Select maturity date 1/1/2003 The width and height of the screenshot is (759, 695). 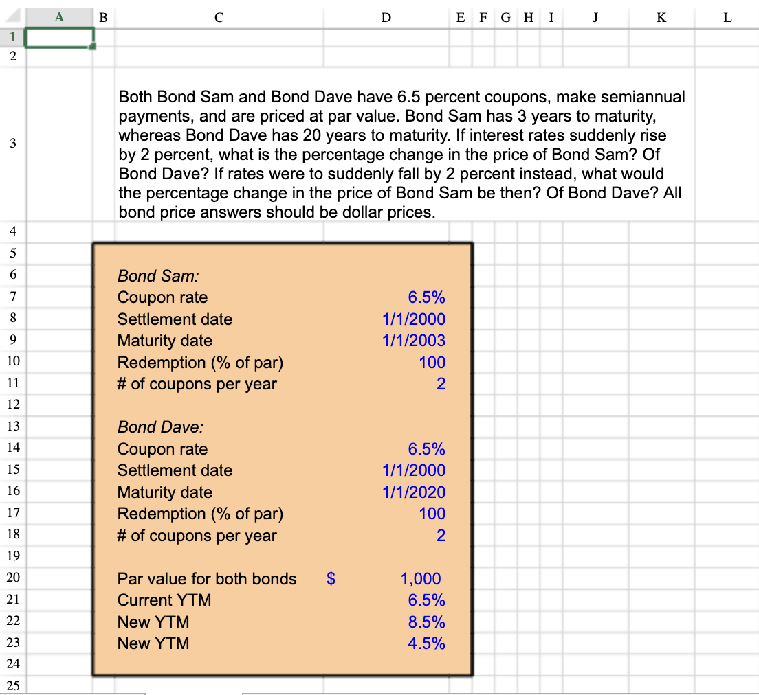(414, 341)
